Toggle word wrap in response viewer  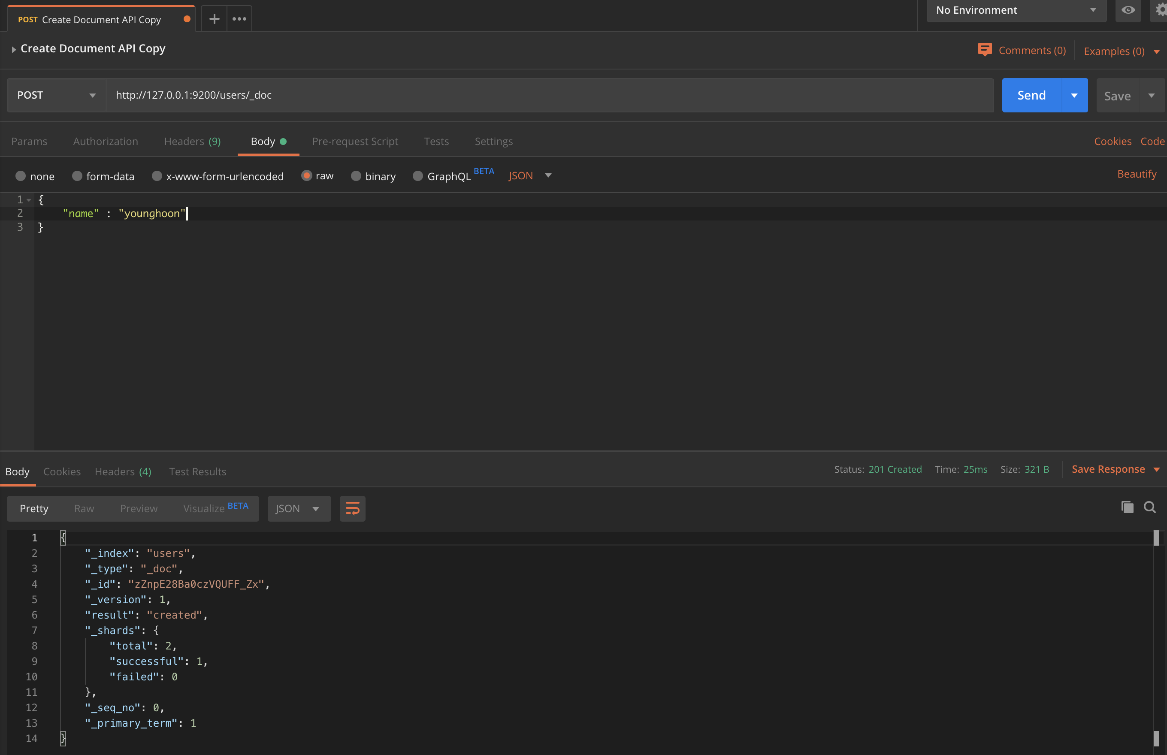pos(353,508)
